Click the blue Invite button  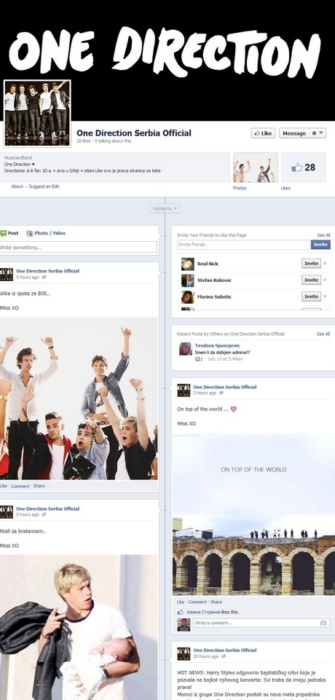point(320,245)
